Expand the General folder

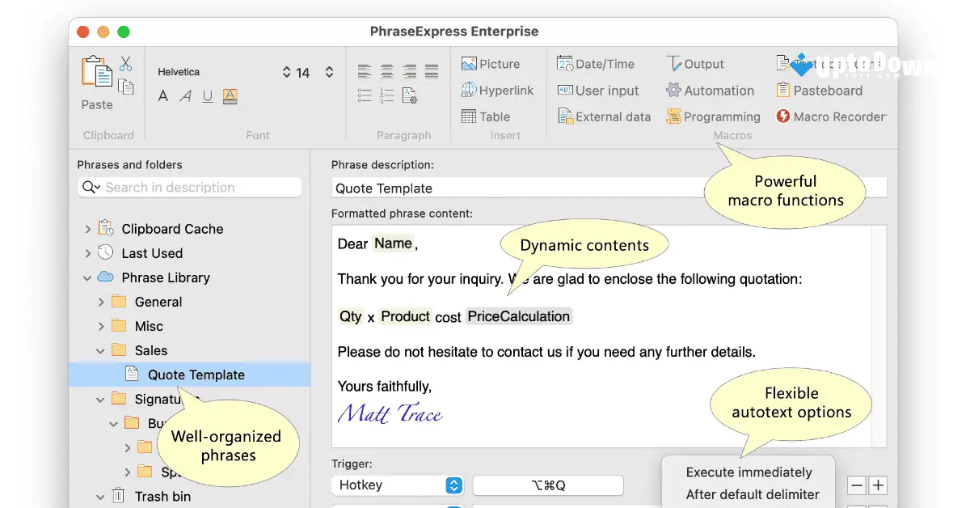(100, 302)
